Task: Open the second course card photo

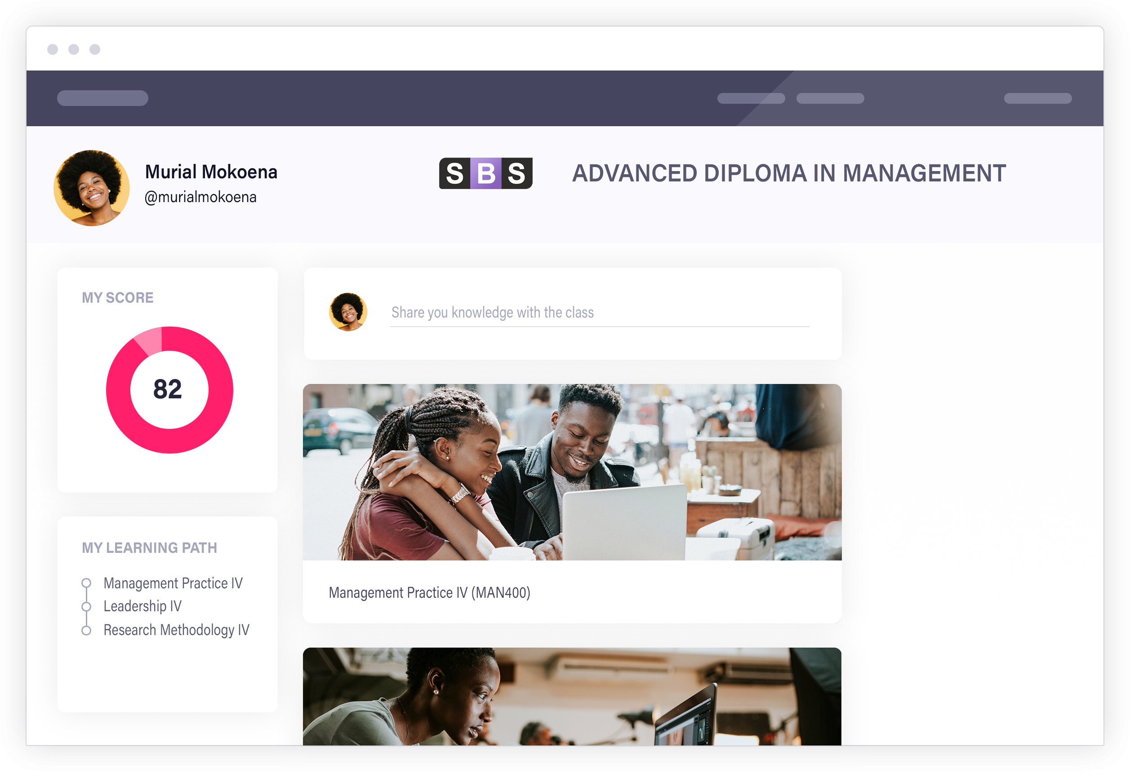Action: pyautogui.click(x=572, y=697)
